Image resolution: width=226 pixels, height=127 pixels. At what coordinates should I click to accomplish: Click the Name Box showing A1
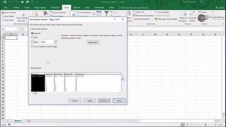(x=9, y=29)
